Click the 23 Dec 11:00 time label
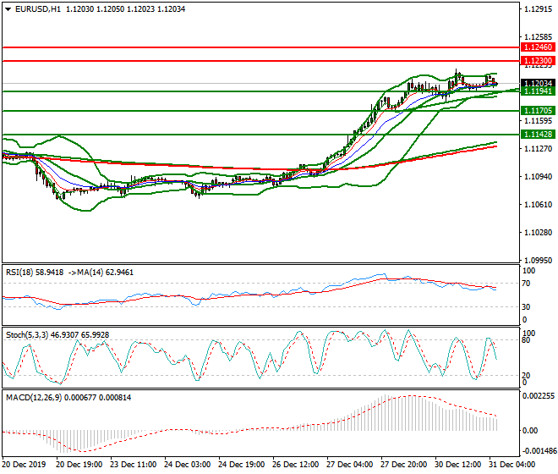The width and height of the screenshot is (558, 474). (133, 465)
